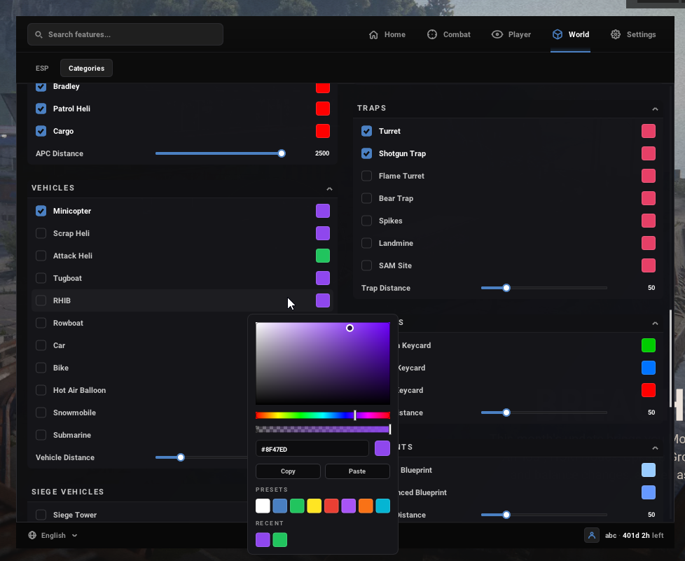The image size is (685, 561).
Task: Uncheck the Patrol Heli checkbox
Action: (41, 109)
